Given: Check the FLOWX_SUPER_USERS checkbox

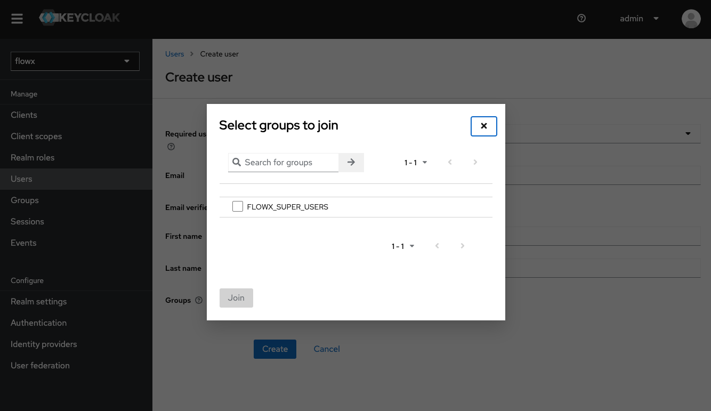Looking at the screenshot, I should [x=238, y=206].
